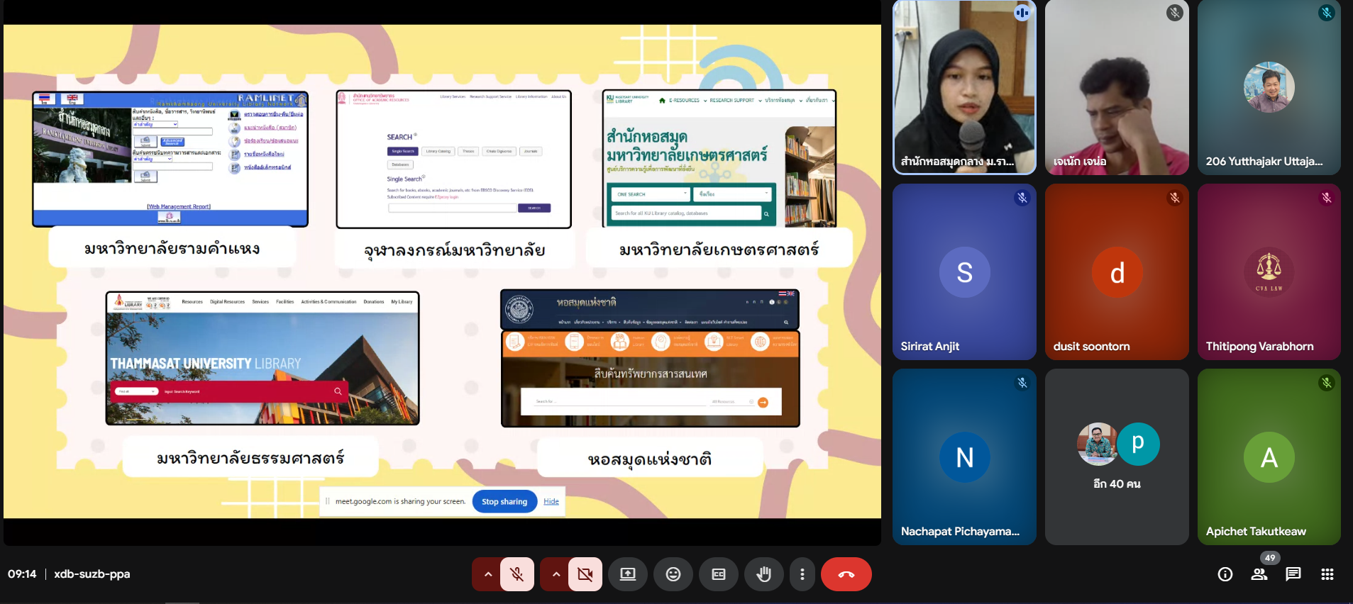Viewport: 1353px width, 604px height.
Task: Click the Stop sharing button
Action: (x=504, y=501)
